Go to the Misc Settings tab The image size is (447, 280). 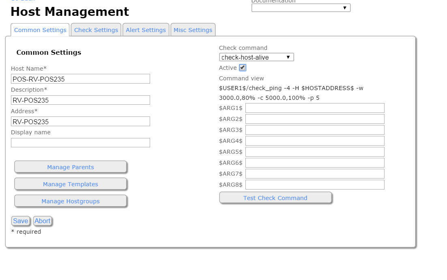click(x=193, y=30)
